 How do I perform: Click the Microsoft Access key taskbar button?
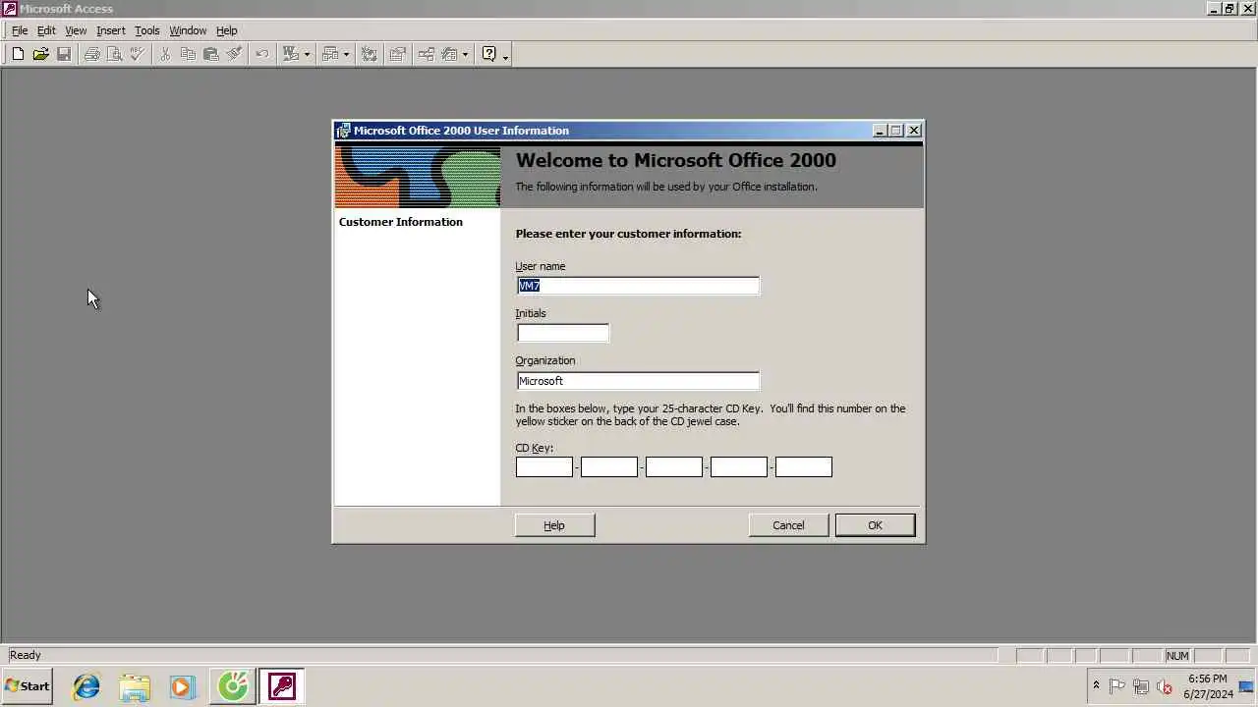pos(282,686)
